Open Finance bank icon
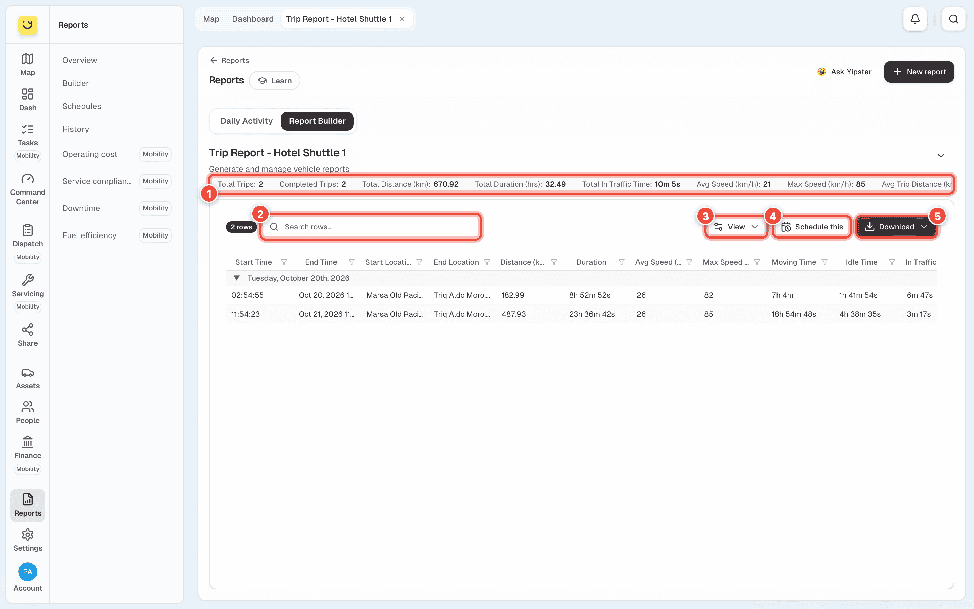 [x=27, y=442]
